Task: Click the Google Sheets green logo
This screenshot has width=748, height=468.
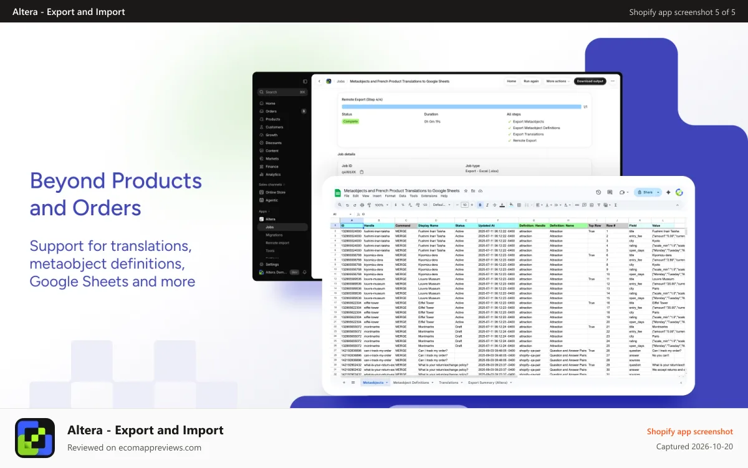Action: (338, 193)
